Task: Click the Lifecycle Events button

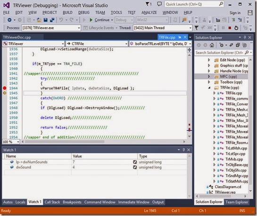Action: pos(100,28)
